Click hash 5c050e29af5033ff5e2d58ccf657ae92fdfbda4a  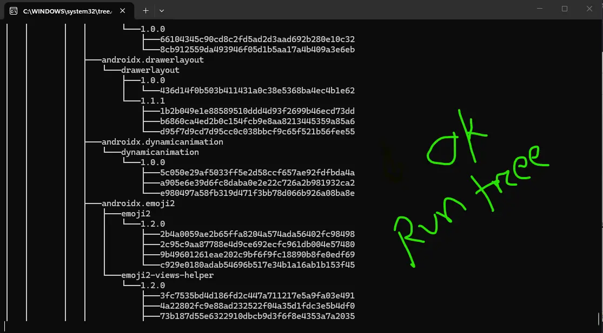pos(257,173)
